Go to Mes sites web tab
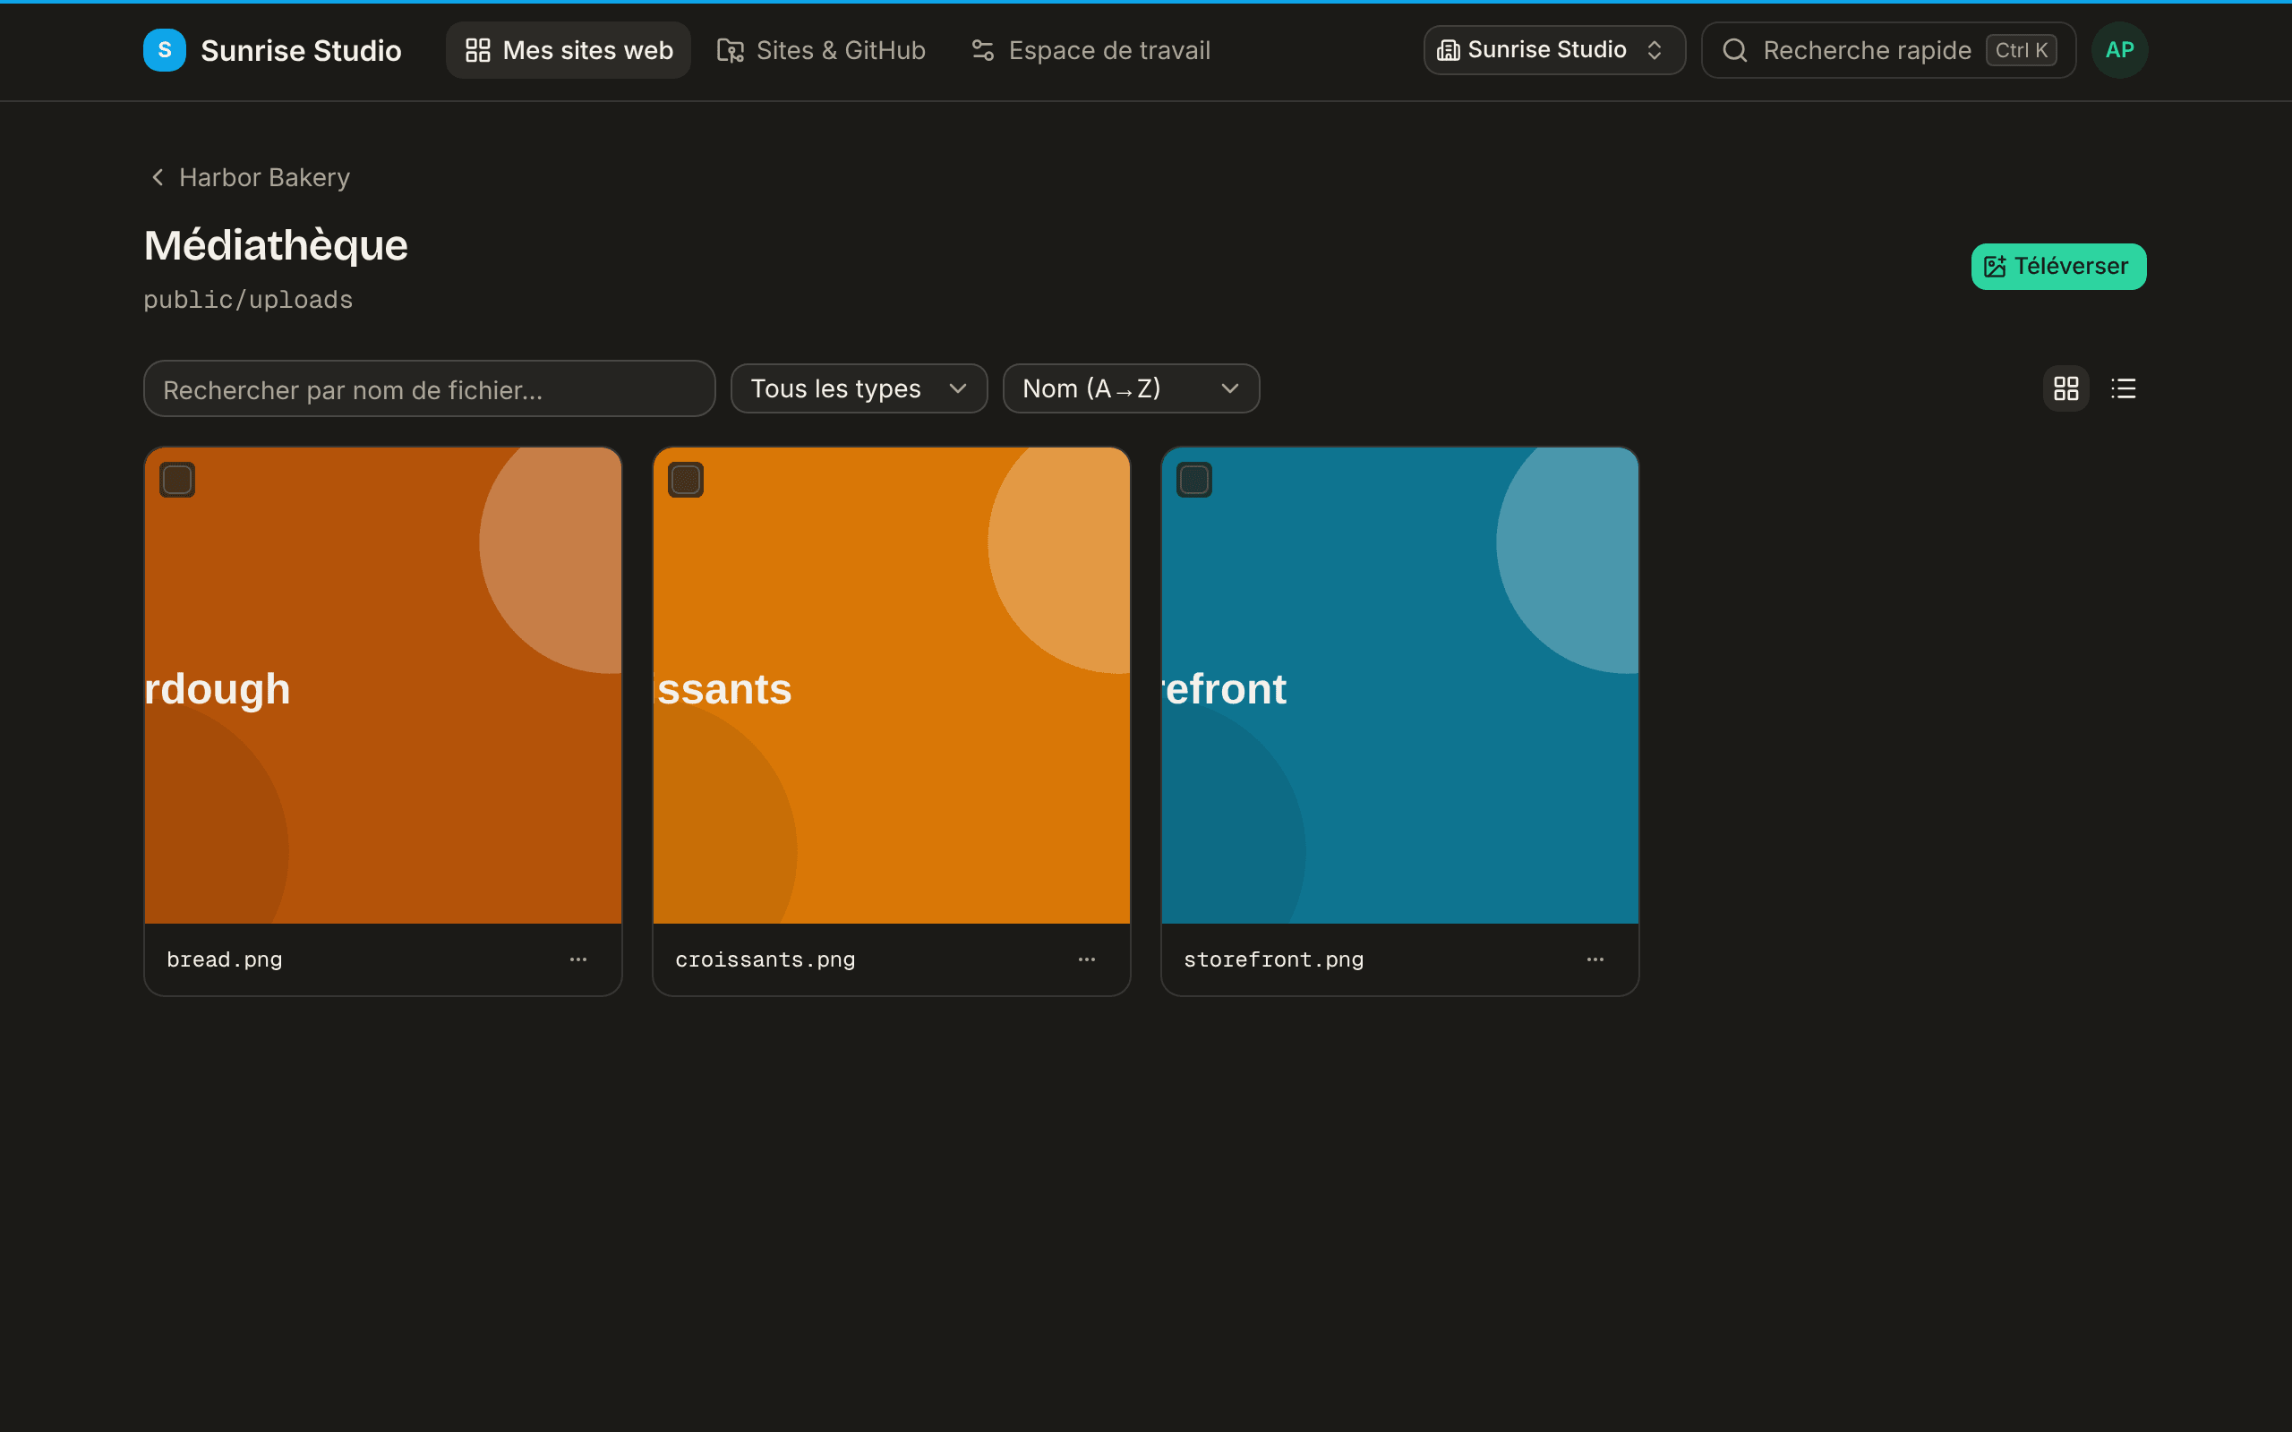Image resolution: width=2292 pixels, height=1432 pixels. (569, 50)
